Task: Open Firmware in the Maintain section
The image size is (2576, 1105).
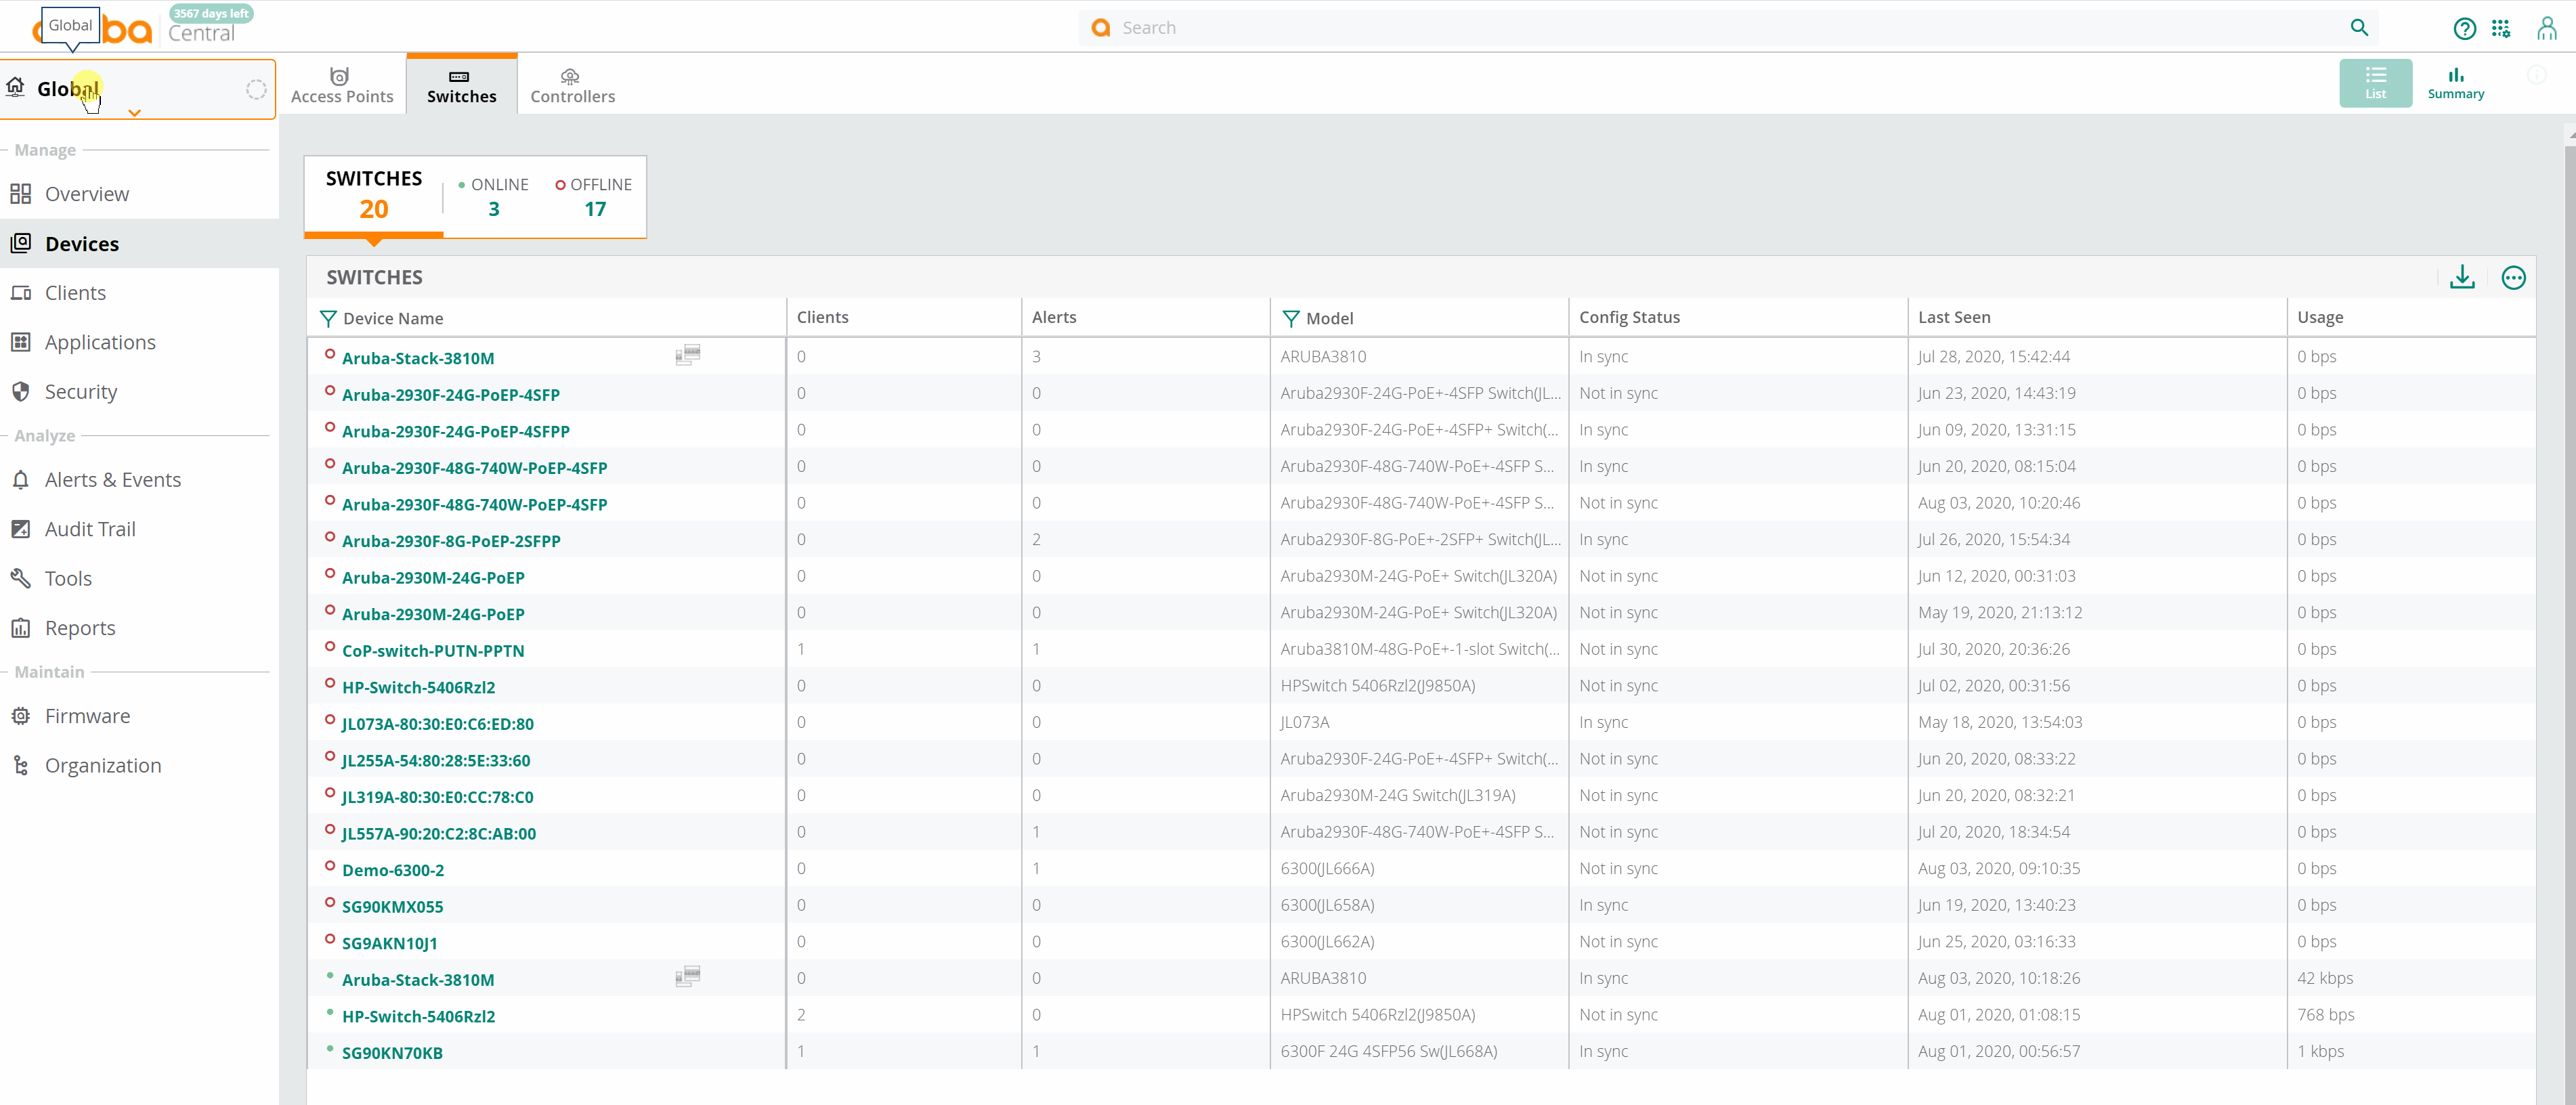Action: click(x=87, y=716)
